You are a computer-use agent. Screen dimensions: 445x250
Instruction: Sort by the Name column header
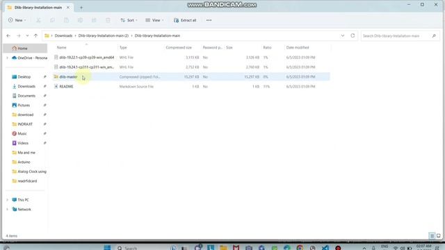tap(62, 48)
